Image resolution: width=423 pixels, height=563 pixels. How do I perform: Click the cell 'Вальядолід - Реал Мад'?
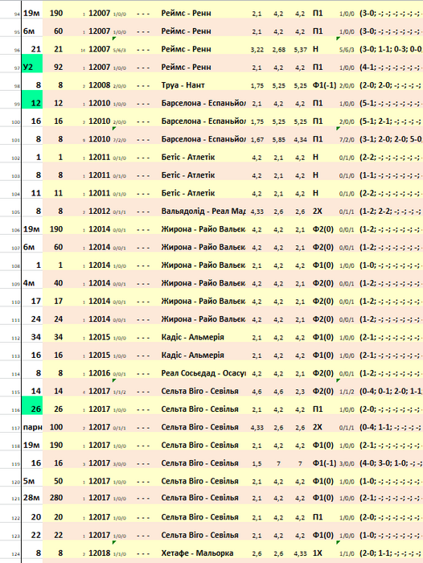point(203,211)
